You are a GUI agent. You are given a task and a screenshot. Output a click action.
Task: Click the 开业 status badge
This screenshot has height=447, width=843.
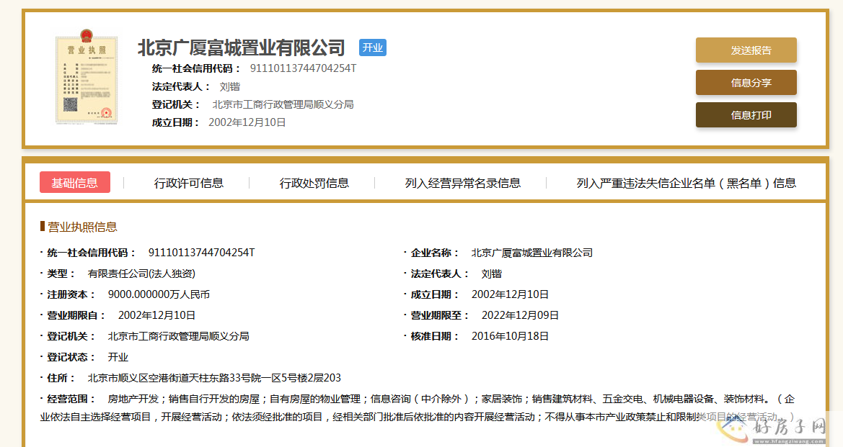[x=373, y=48]
